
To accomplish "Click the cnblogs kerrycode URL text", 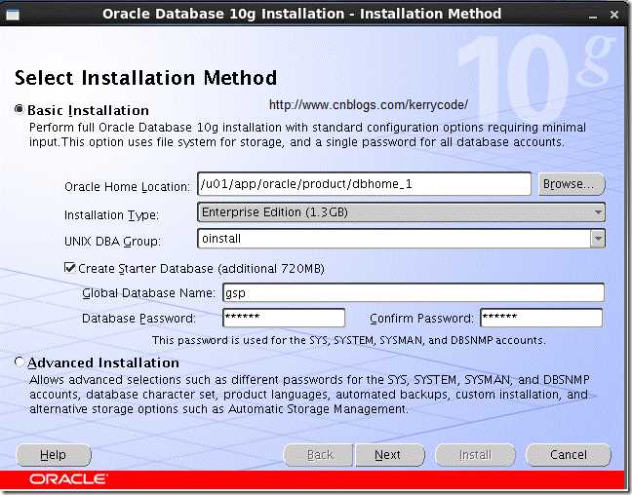I will pyautogui.click(x=369, y=104).
